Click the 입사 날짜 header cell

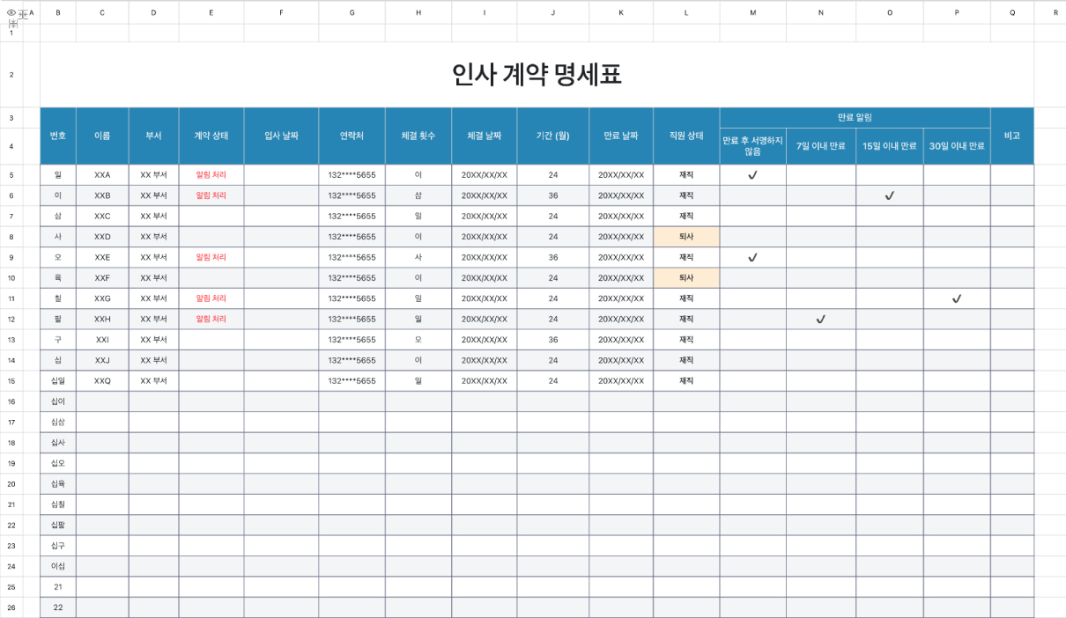pos(282,136)
